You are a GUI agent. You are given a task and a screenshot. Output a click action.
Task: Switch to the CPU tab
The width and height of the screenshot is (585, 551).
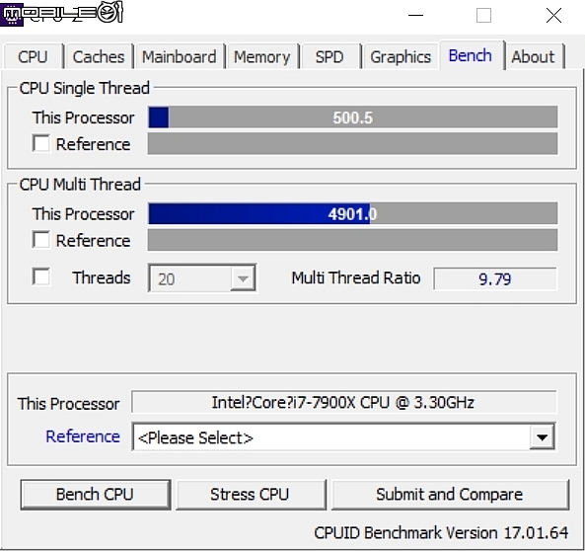click(33, 57)
